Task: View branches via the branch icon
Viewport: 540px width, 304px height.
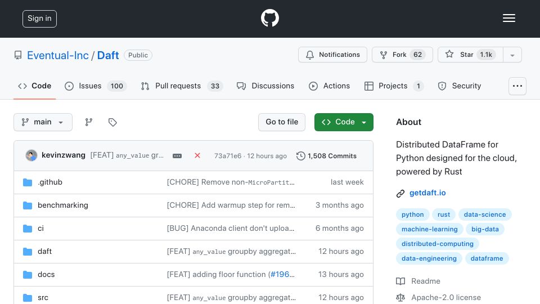Action: pyautogui.click(x=89, y=122)
